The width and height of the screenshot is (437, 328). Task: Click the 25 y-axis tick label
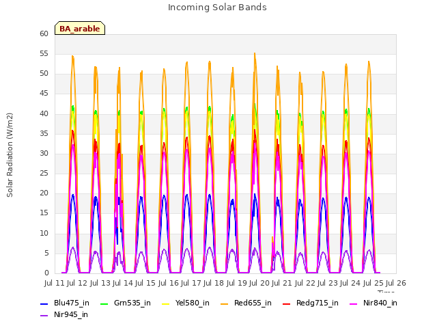coord(44,173)
